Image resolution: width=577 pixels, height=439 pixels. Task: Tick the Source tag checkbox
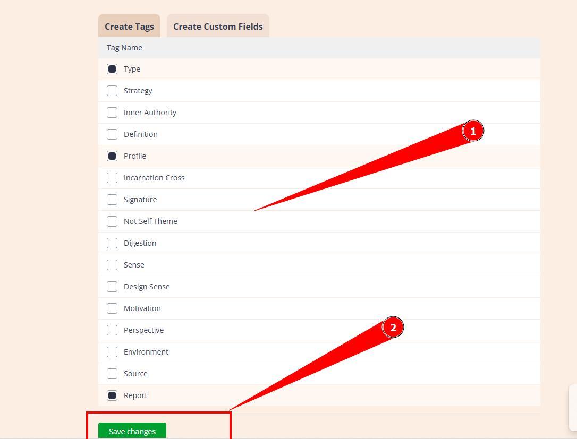pyautogui.click(x=112, y=374)
